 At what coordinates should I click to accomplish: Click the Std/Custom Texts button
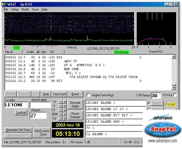42,133
